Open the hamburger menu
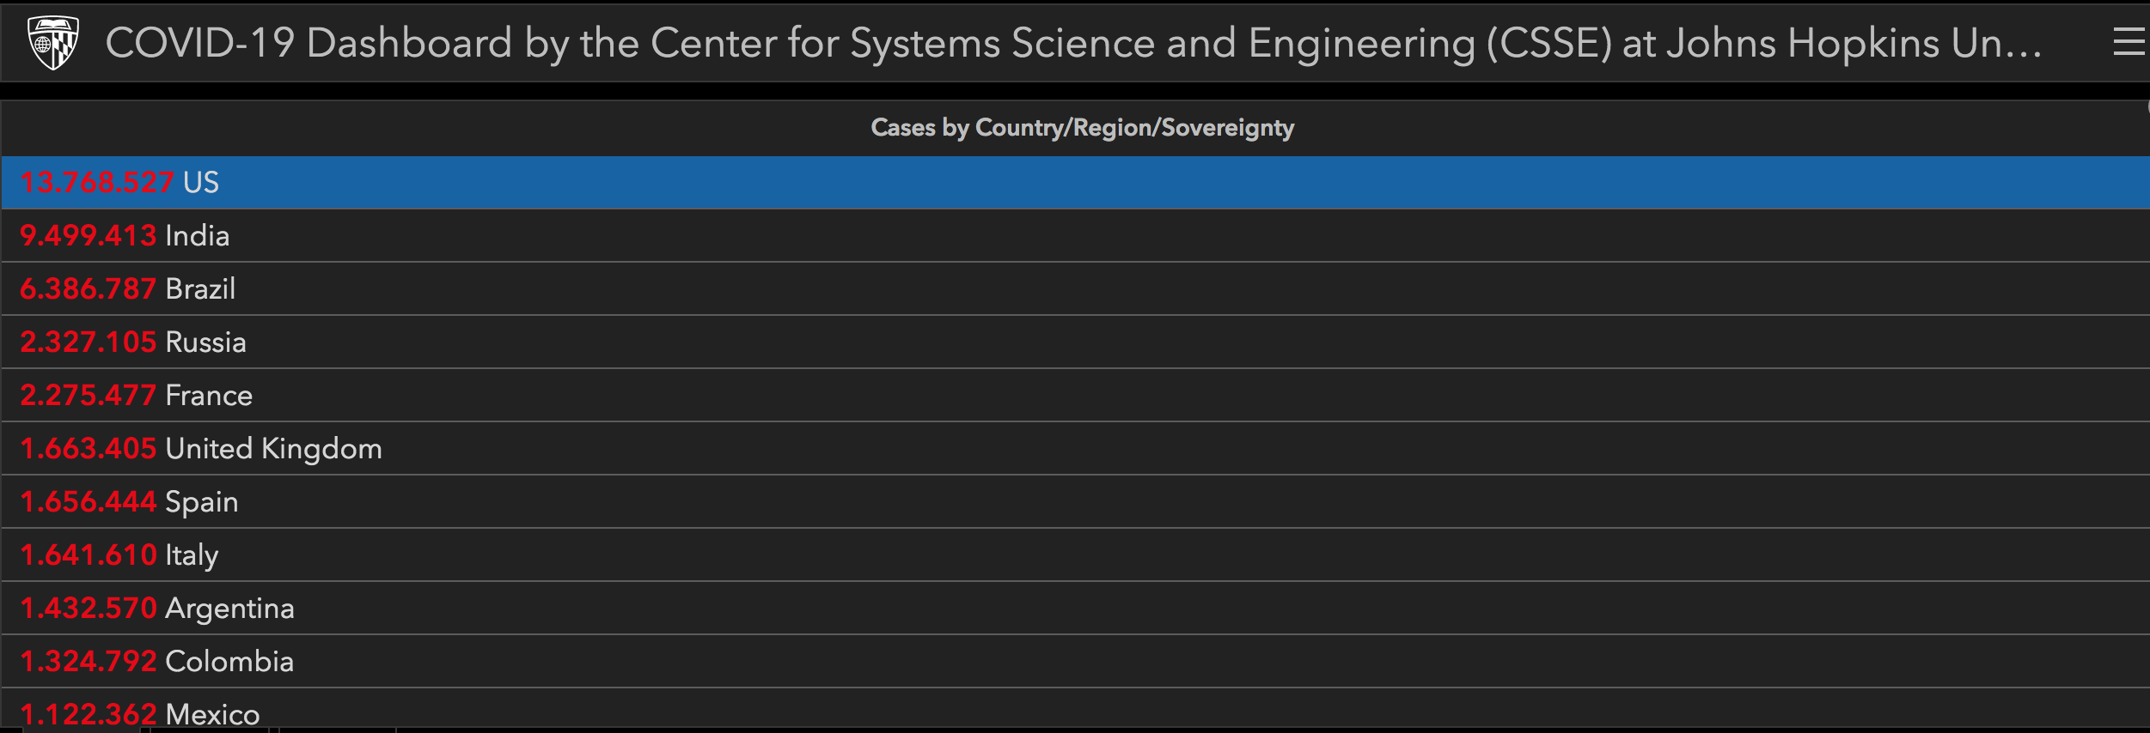Viewport: 2150px width, 733px height. [x=2129, y=42]
